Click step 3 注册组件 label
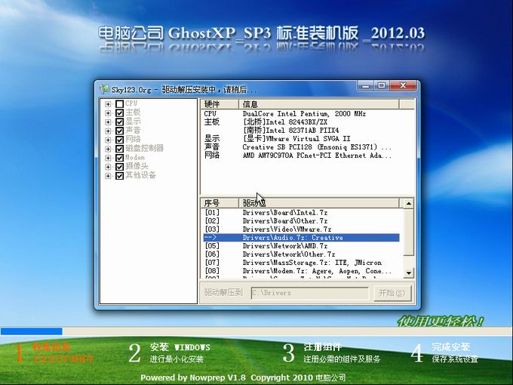This screenshot has width=513, height=385. point(322,347)
